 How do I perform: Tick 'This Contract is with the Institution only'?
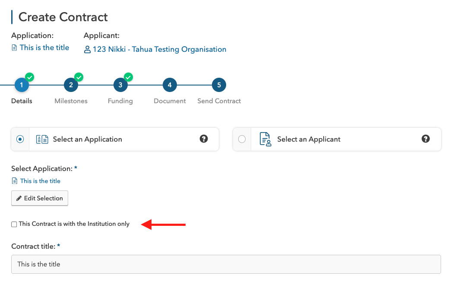14,224
